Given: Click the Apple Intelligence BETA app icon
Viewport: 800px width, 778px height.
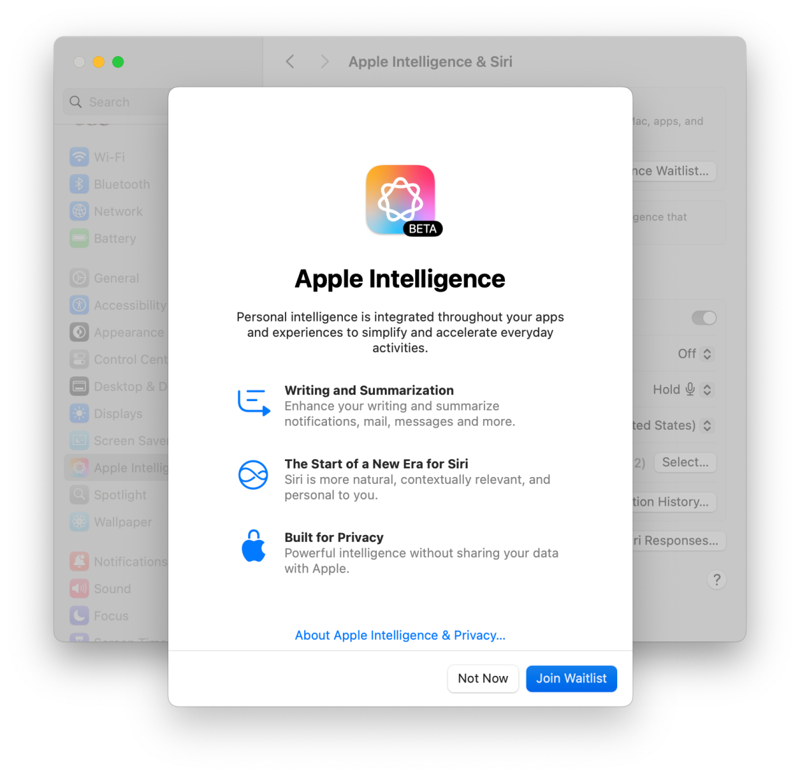Looking at the screenshot, I should [x=402, y=200].
